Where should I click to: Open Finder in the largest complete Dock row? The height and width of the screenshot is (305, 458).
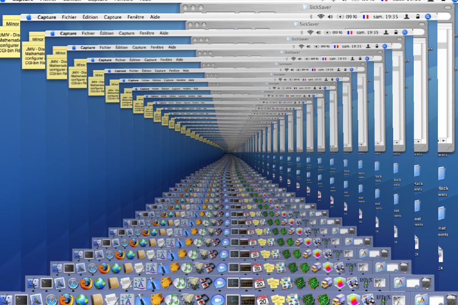pos(33,283)
